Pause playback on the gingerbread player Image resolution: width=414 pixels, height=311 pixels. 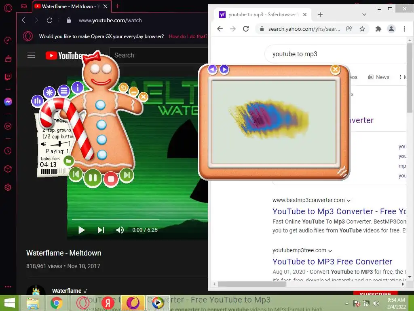click(93, 178)
